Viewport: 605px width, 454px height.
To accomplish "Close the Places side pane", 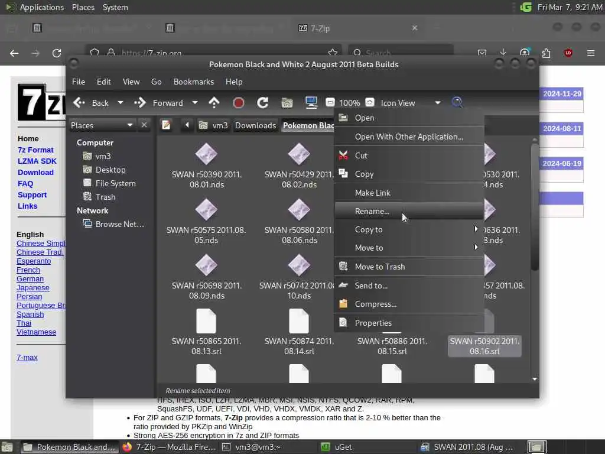I will click(144, 125).
